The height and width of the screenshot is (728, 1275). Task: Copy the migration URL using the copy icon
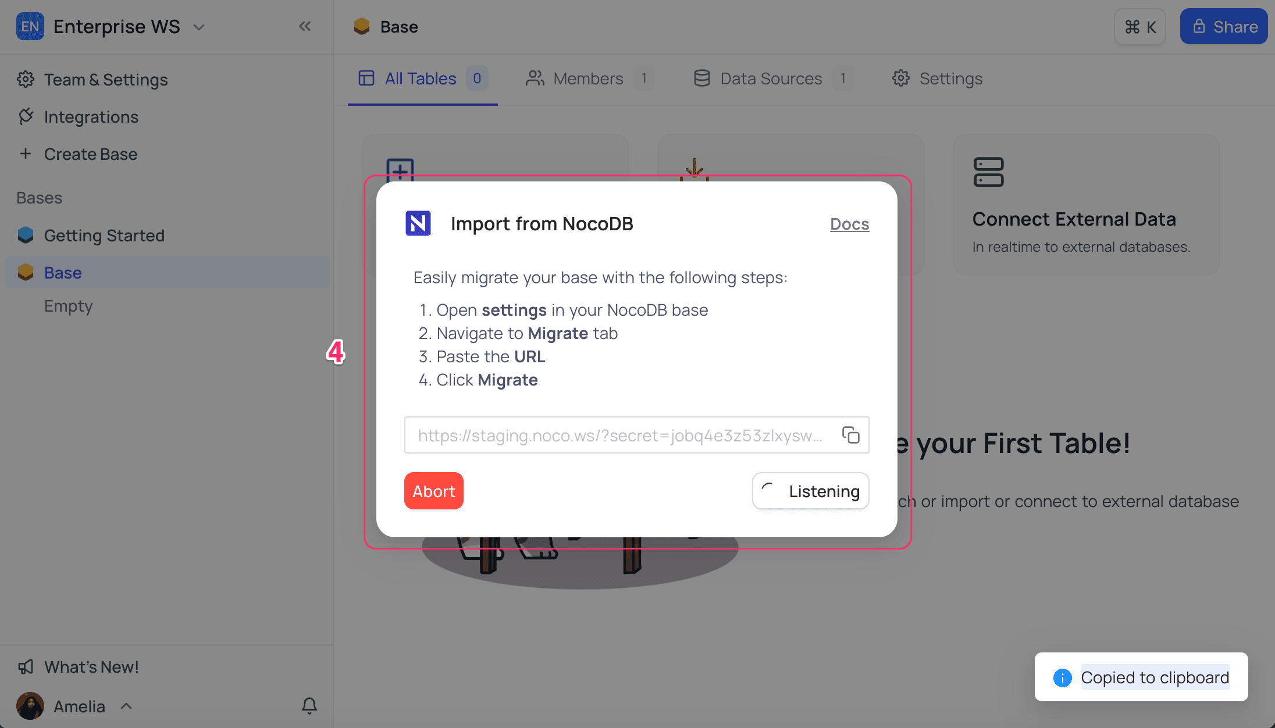click(x=850, y=435)
